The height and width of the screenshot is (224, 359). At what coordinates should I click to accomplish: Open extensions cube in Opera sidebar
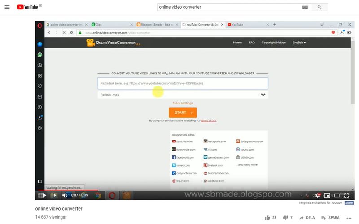click(x=40, y=128)
